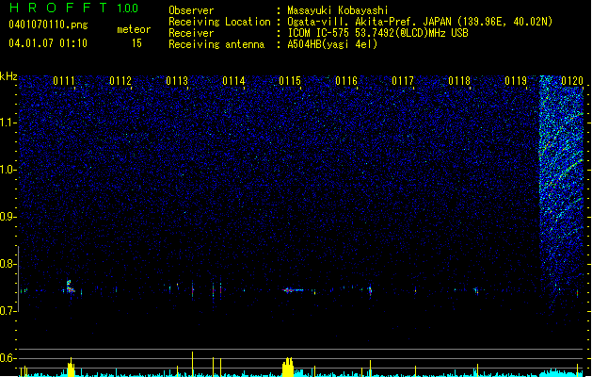The height and width of the screenshot is (377, 592).
Task: Click the 0.6 frequency axis label
Action: click(8, 358)
